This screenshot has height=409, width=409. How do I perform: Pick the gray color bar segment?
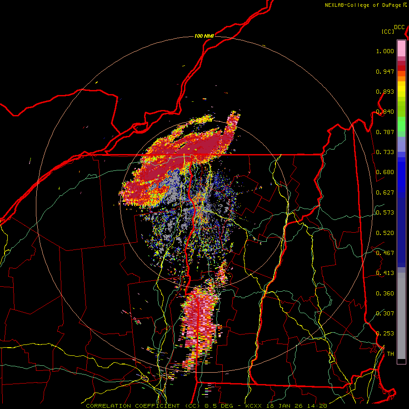pos(401,316)
